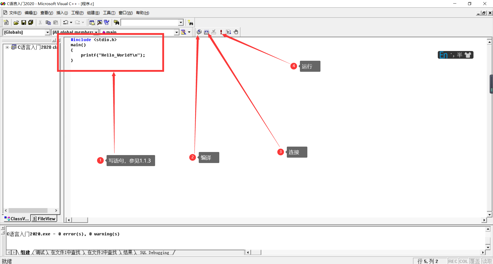The height and width of the screenshot is (264, 493).
Task: Open the All global members dropdown
Action: [x=96, y=32]
